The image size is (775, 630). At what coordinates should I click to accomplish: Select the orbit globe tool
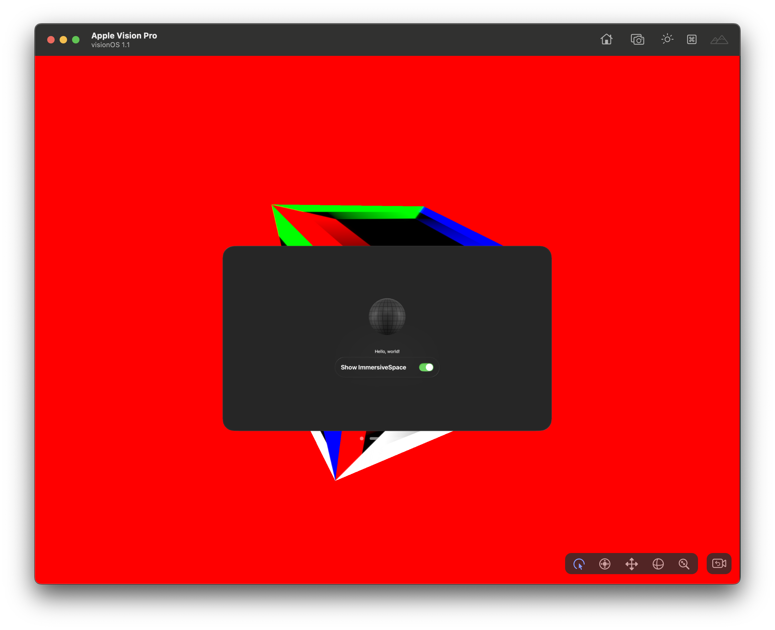tap(658, 564)
